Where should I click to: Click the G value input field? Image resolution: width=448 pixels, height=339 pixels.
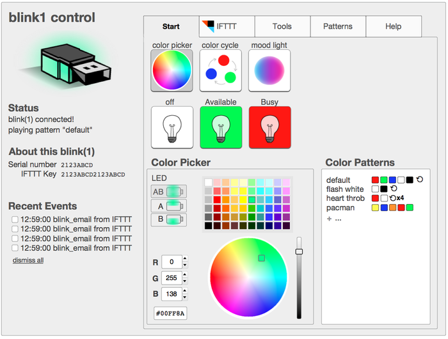tap(172, 278)
